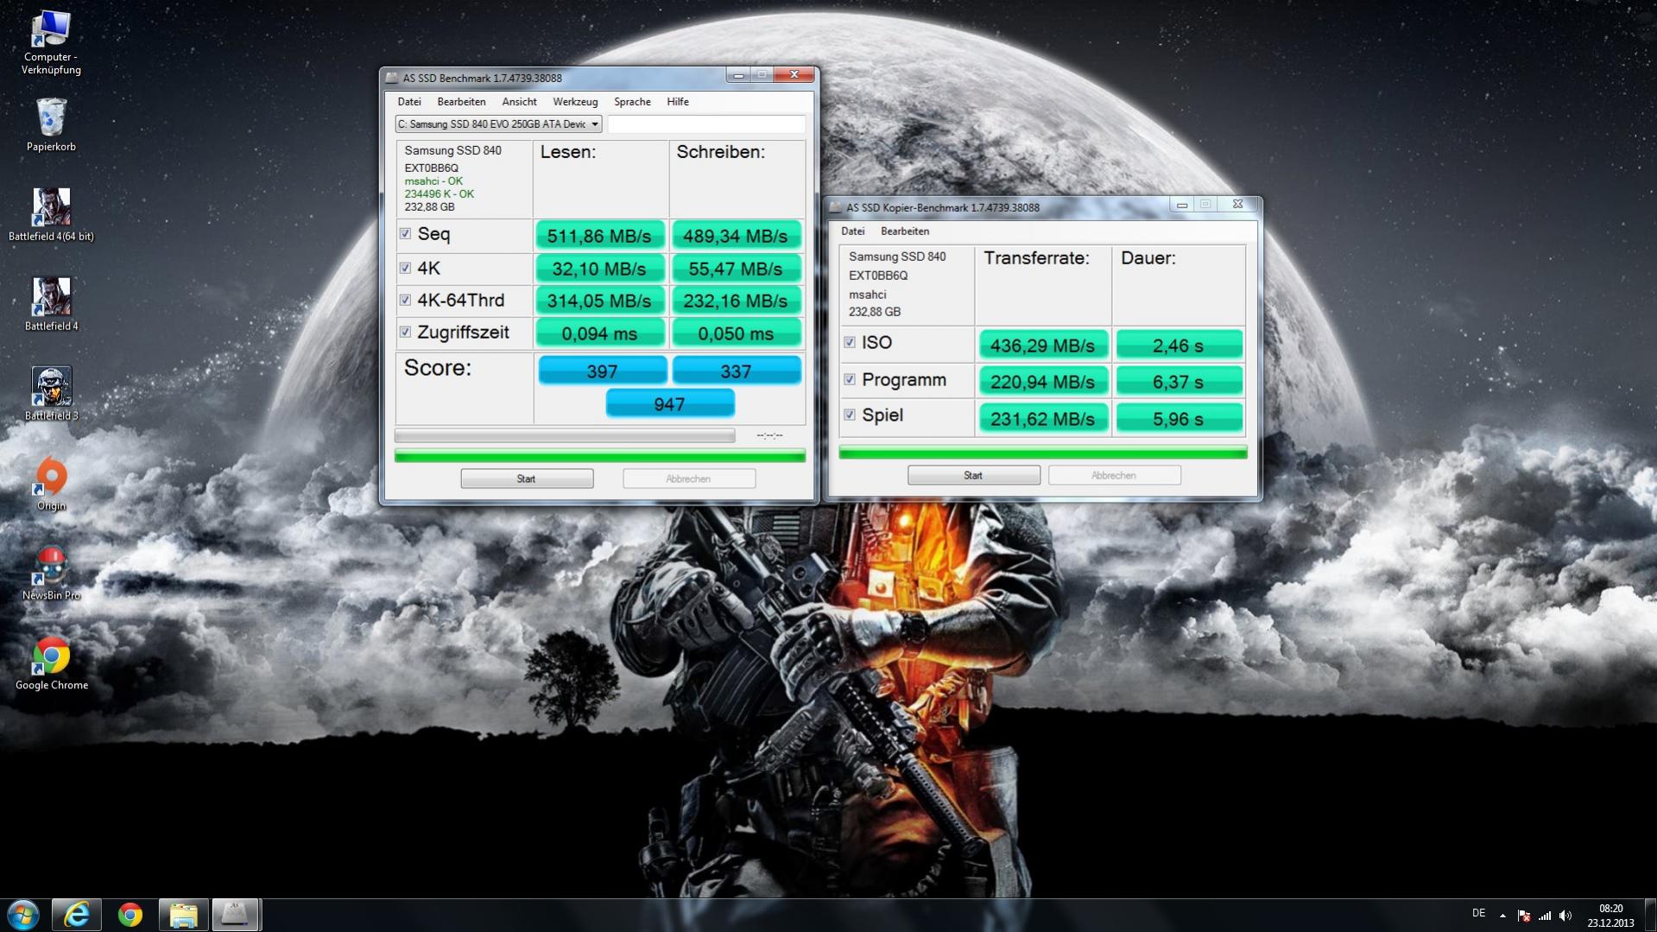The image size is (1657, 932).
Task: Toggle the 4K test checkbox
Action: 405,268
